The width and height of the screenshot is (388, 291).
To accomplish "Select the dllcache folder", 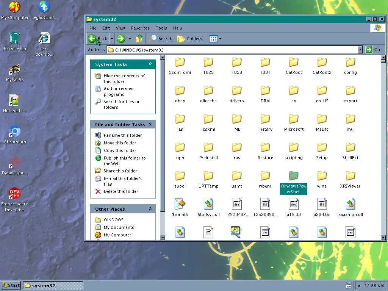I will [x=208, y=94].
